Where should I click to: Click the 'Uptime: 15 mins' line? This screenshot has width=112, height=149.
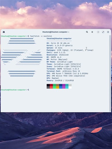tap(54, 48)
